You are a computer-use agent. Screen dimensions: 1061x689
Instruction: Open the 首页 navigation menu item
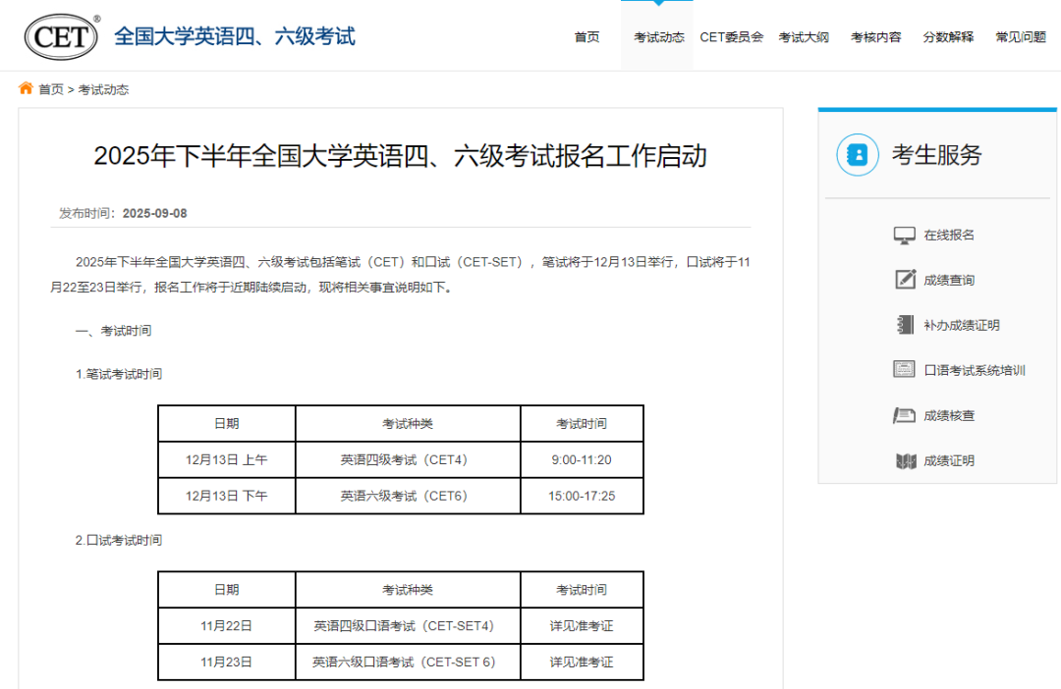(586, 37)
